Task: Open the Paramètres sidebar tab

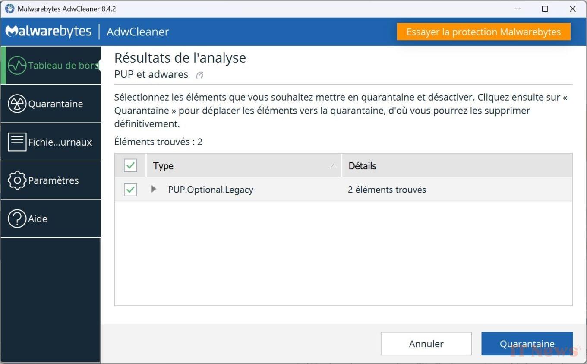Action: coord(53,180)
